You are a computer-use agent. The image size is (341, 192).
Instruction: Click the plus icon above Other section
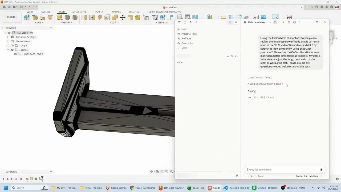(228, 56)
